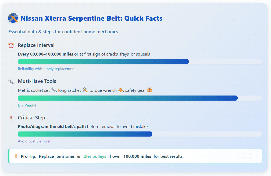Select the Critical Step section heading
The width and height of the screenshot is (271, 176).
pyautogui.click(x=31, y=118)
